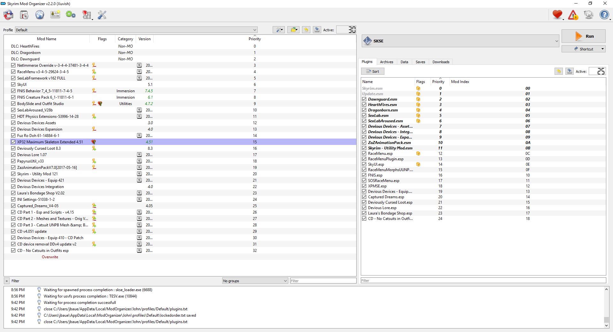Open the Profile dropdown showing Default
613x332 pixels.
pos(136,30)
